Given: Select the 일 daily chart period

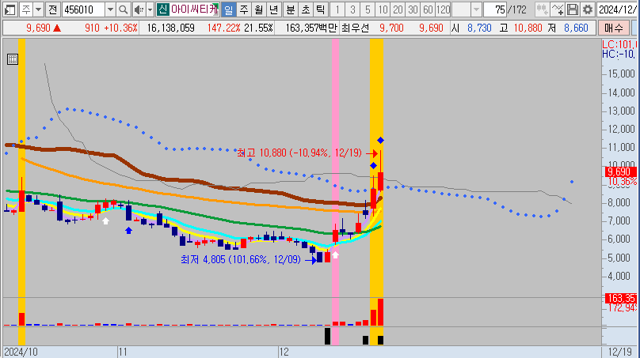Looking at the screenshot, I should click(229, 9).
